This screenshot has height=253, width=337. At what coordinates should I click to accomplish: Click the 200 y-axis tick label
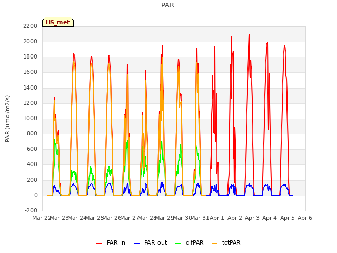(x=32, y=180)
